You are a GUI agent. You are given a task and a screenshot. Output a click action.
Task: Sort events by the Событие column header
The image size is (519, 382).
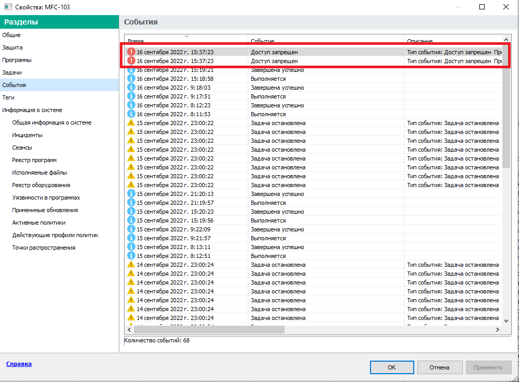(x=263, y=41)
